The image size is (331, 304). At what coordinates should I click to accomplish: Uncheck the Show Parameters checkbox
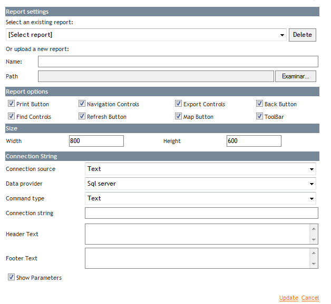click(11, 277)
